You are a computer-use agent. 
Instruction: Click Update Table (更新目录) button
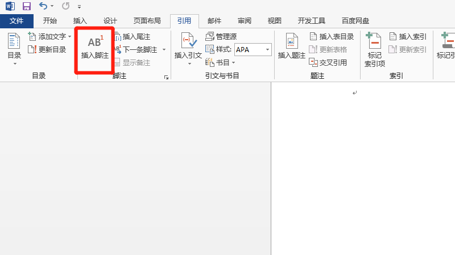47,49
